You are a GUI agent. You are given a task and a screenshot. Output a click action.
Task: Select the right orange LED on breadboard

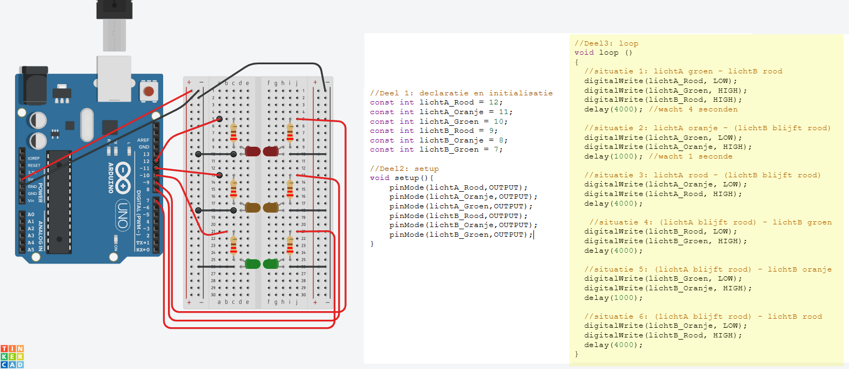pyautogui.click(x=271, y=207)
